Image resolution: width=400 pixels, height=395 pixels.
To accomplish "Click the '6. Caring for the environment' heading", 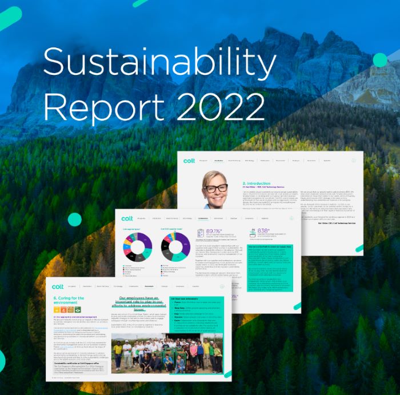I will point(69,300).
